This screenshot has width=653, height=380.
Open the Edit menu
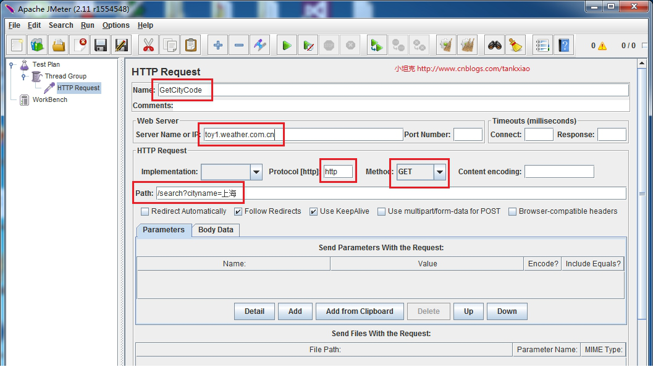(34, 25)
